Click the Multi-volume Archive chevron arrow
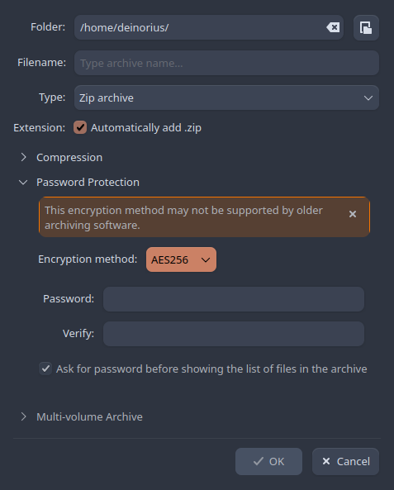This screenshot has height=490, width=394. (23, 416)
